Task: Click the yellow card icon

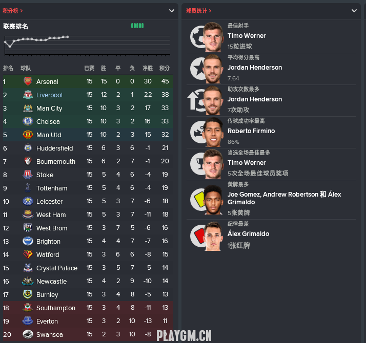Action: point(199,199)
